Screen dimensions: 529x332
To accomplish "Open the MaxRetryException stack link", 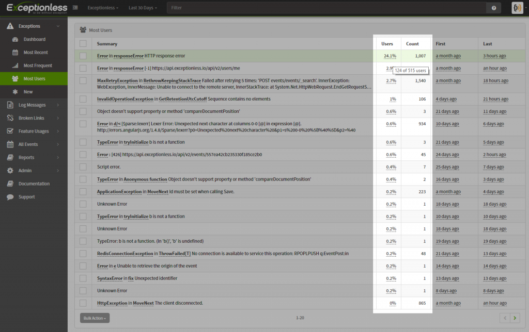I will 117,81.
